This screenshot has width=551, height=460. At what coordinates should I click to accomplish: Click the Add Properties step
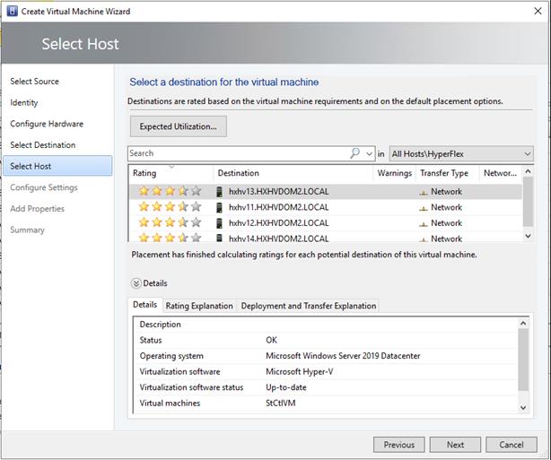[x=38, y=209]
